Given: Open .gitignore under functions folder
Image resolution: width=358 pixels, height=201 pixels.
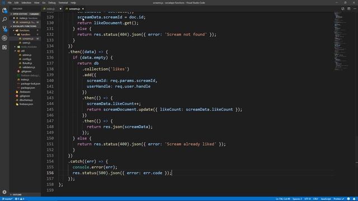Looking at the screenshot, I should click(26, 71).
